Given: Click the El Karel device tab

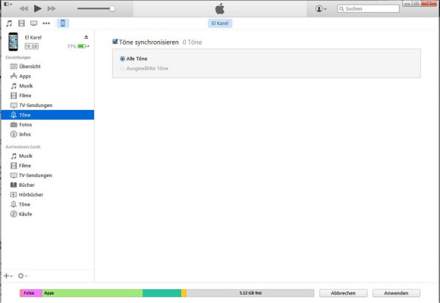Looking at the screenshot, I should point(220,24).
